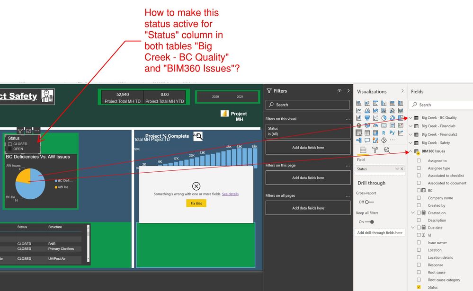The image size is (473, 291).
Task: Select the gauge visualization
Action: point(375,125)
